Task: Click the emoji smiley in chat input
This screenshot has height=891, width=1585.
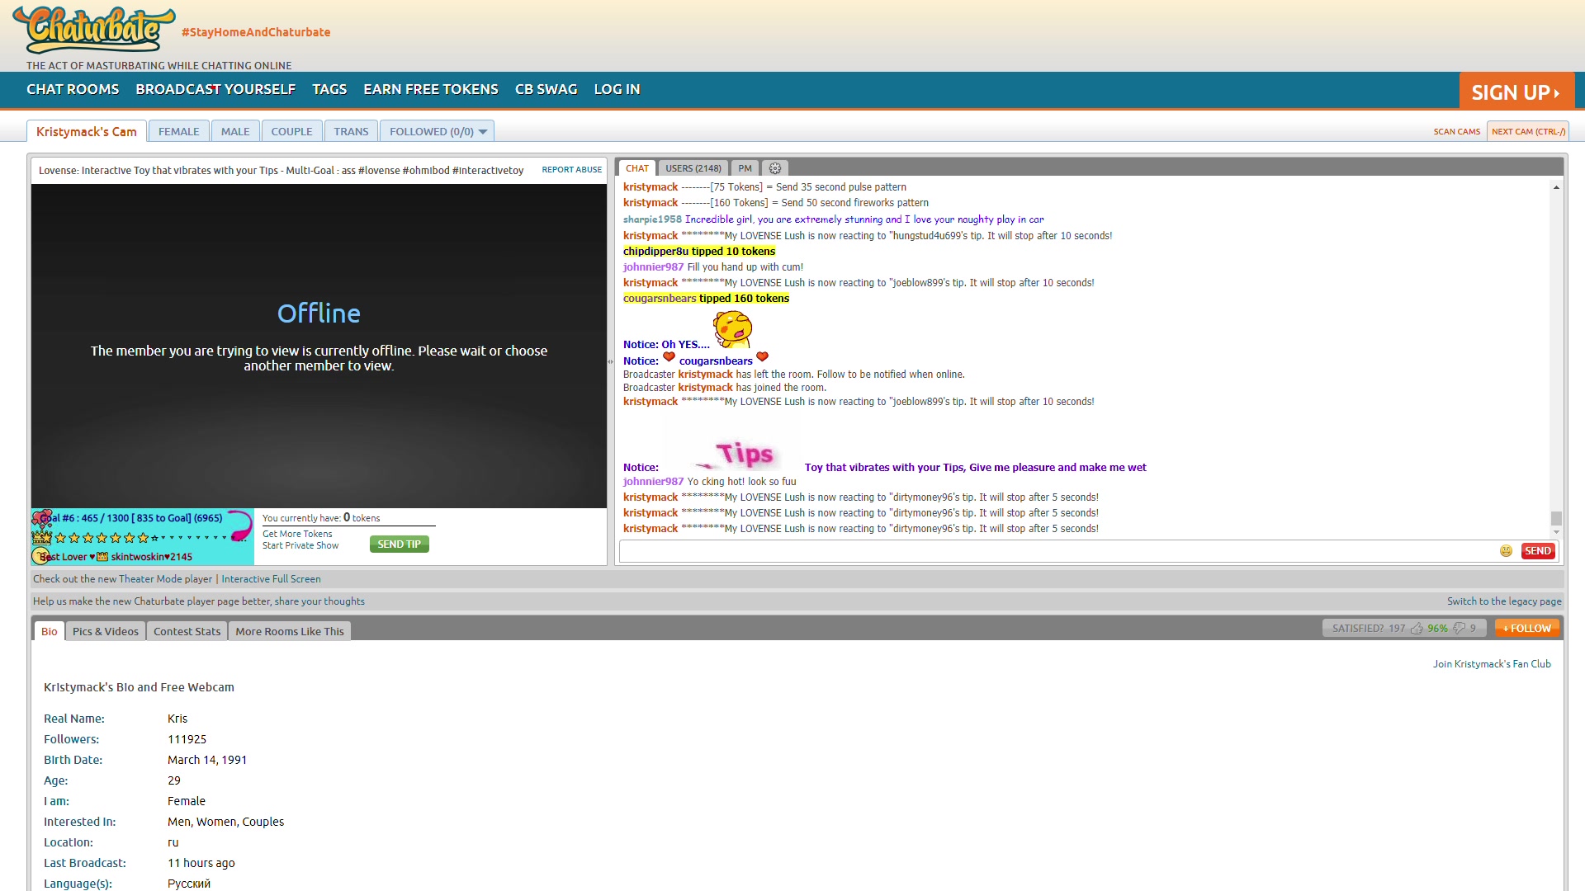Action: coord(1506,551)
